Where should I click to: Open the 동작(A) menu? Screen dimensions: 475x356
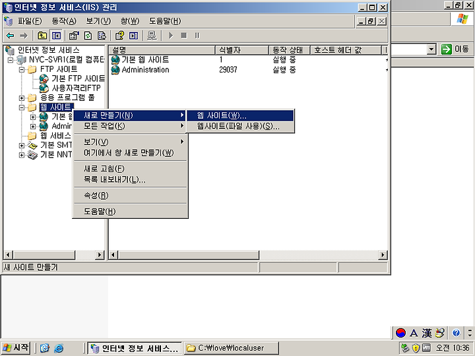(x=64, y=21)
